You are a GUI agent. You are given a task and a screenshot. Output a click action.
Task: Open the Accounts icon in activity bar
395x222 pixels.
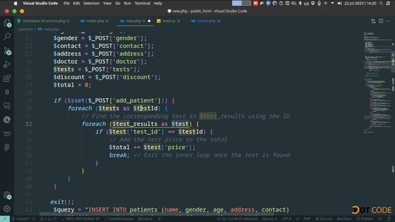tap(7, 195)
